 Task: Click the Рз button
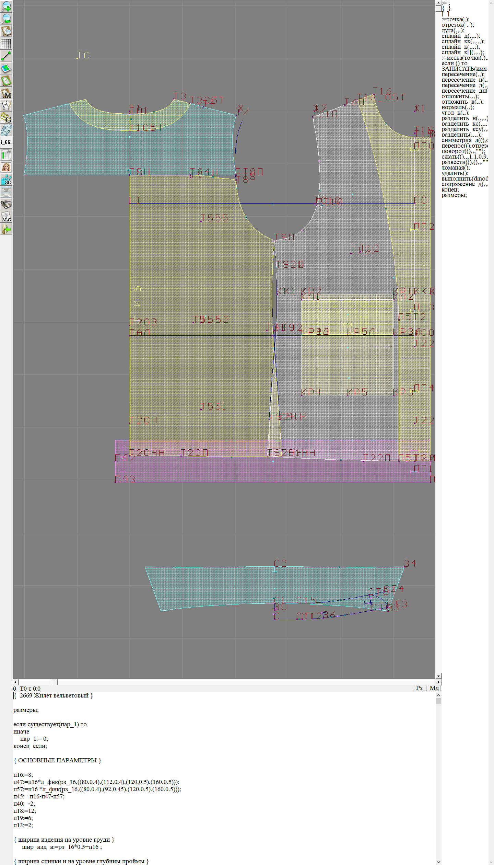tap(419, 688)
